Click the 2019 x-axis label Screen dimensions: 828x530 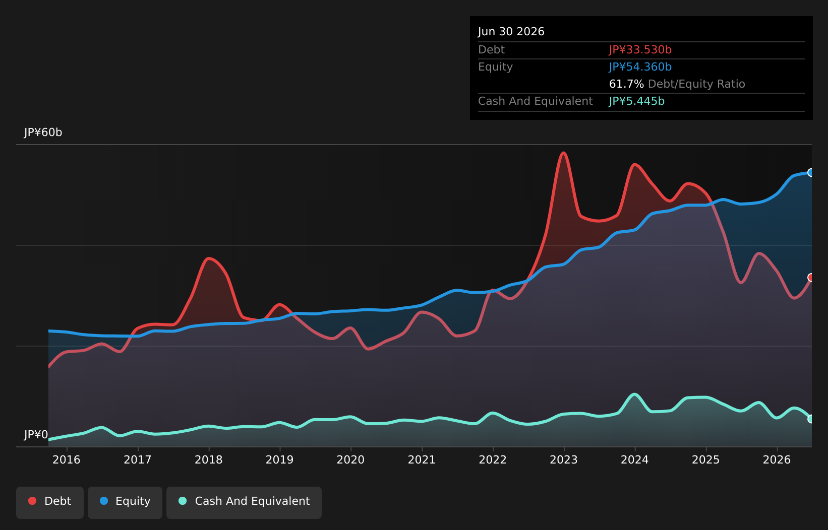(x=280, y=460)
